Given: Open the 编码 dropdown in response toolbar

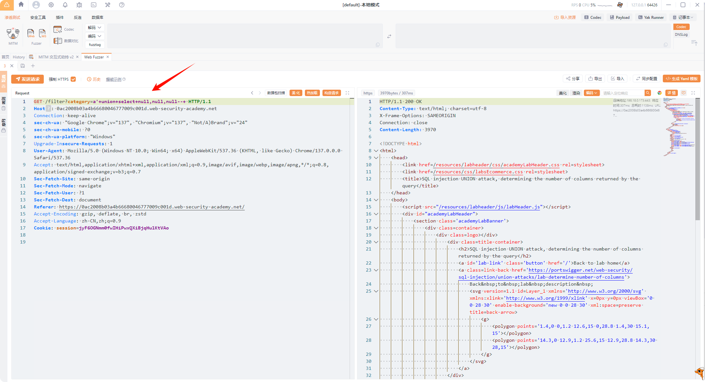Looking at the screenshot, I should point(591,93).
